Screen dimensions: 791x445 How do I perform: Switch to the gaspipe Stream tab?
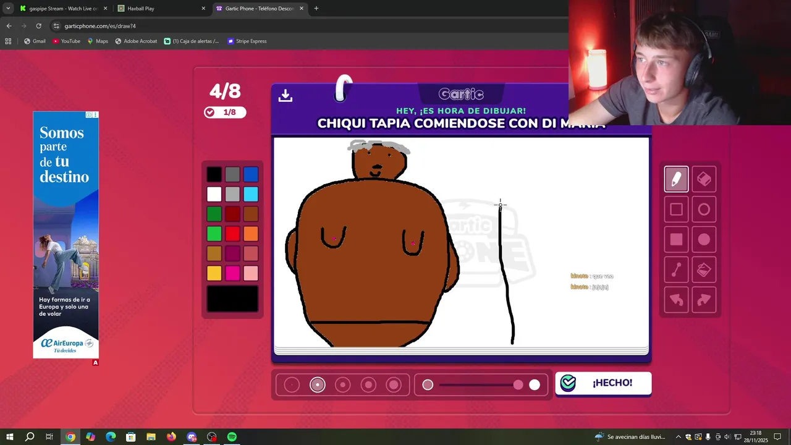click(64, 9)
